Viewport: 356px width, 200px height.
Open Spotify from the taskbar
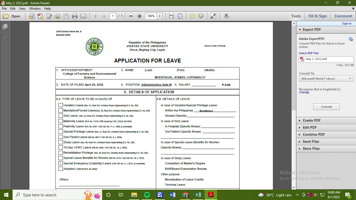pyautogui.click(x=147, y=195)
